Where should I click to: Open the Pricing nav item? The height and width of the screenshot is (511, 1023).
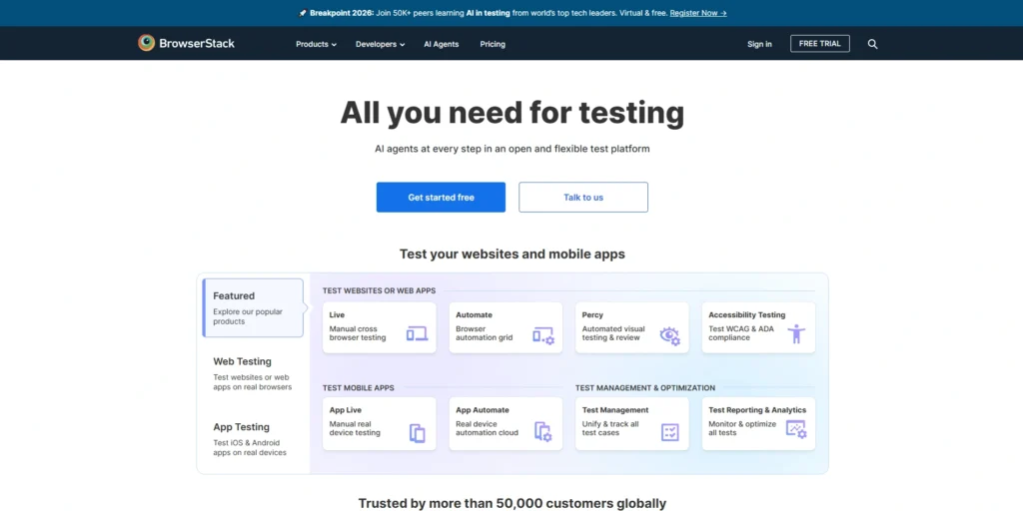(493, 44)
